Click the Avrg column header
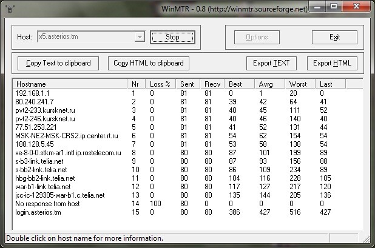375x248 pixels. (270, 84)
